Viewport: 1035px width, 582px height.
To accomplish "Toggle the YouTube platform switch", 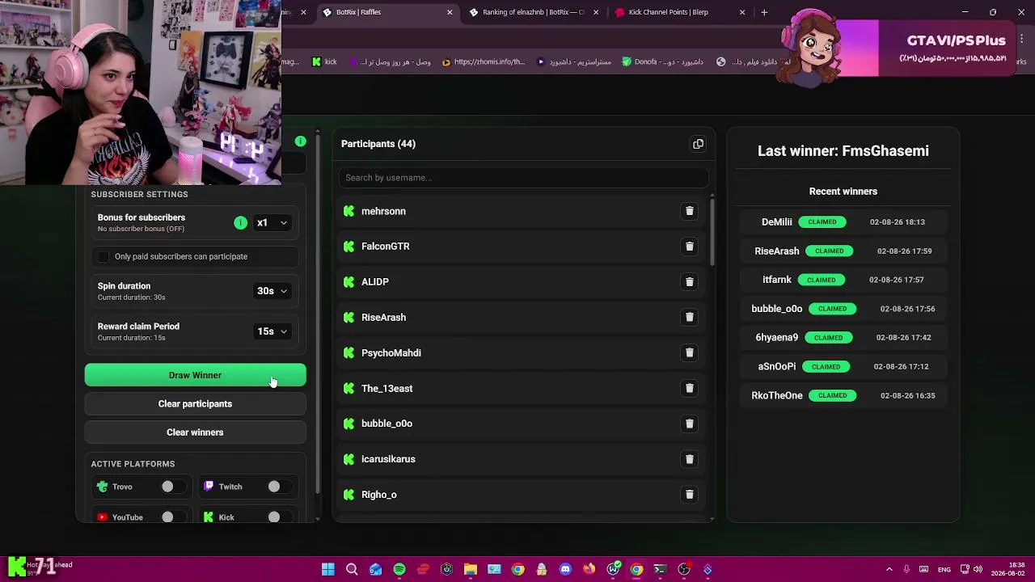I will [x=172, y=517].
